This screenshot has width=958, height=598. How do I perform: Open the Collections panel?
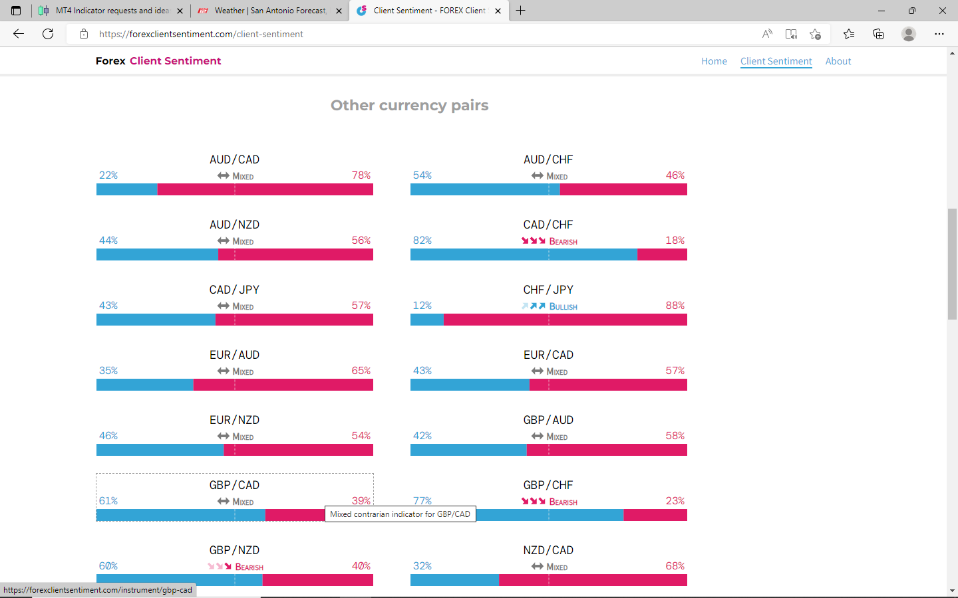pos(878,34)
